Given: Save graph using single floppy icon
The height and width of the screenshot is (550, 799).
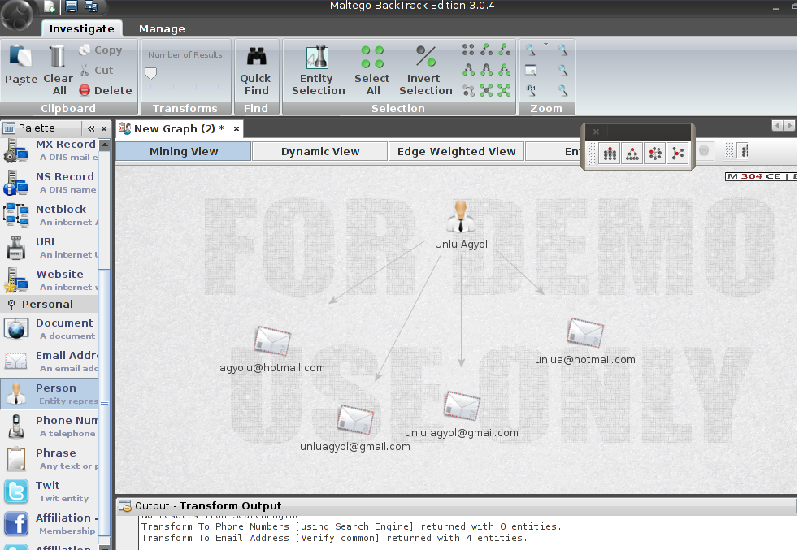Looking at the screenshot, I should tap(72, 6).
